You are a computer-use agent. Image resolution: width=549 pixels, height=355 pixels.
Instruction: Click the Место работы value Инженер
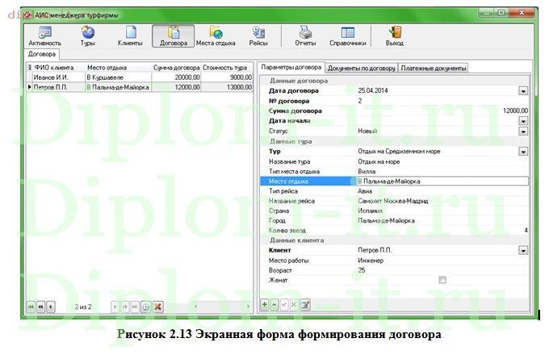(371, 261)
